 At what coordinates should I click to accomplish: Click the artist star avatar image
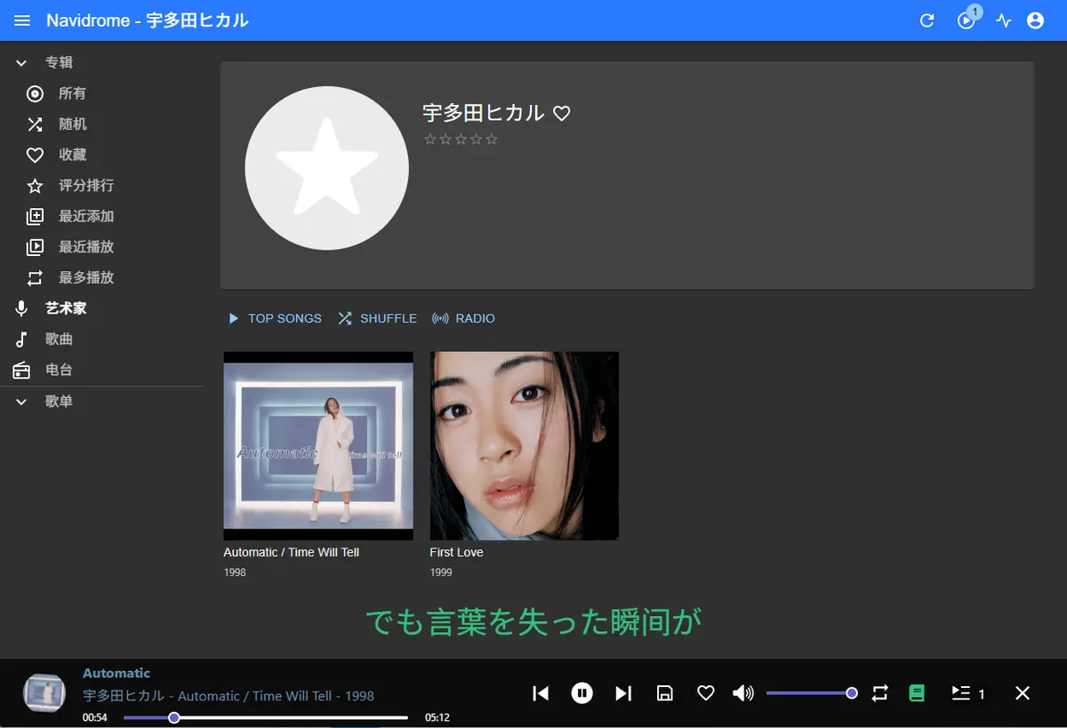coord(326,168)
